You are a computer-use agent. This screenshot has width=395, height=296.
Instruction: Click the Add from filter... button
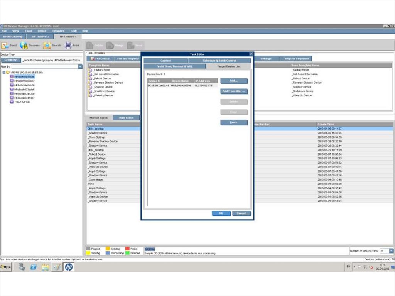234,91
